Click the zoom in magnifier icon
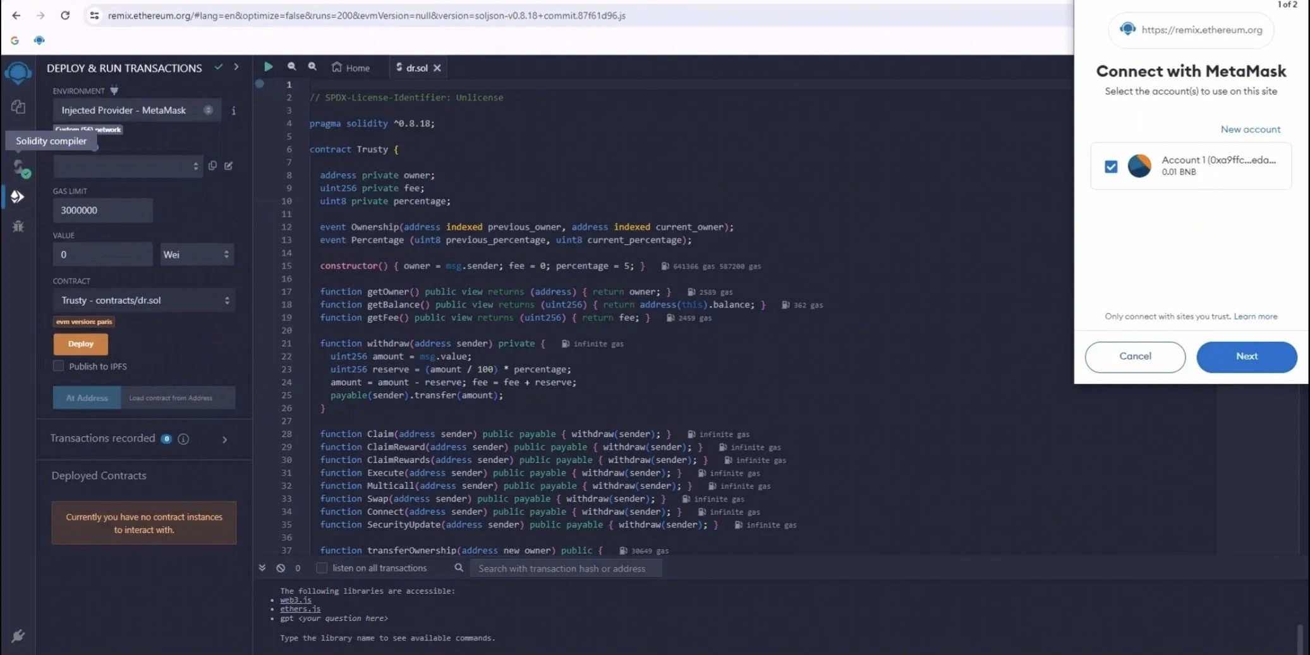Viewport: 1310px width, 655px height. (x=312, y=66)
